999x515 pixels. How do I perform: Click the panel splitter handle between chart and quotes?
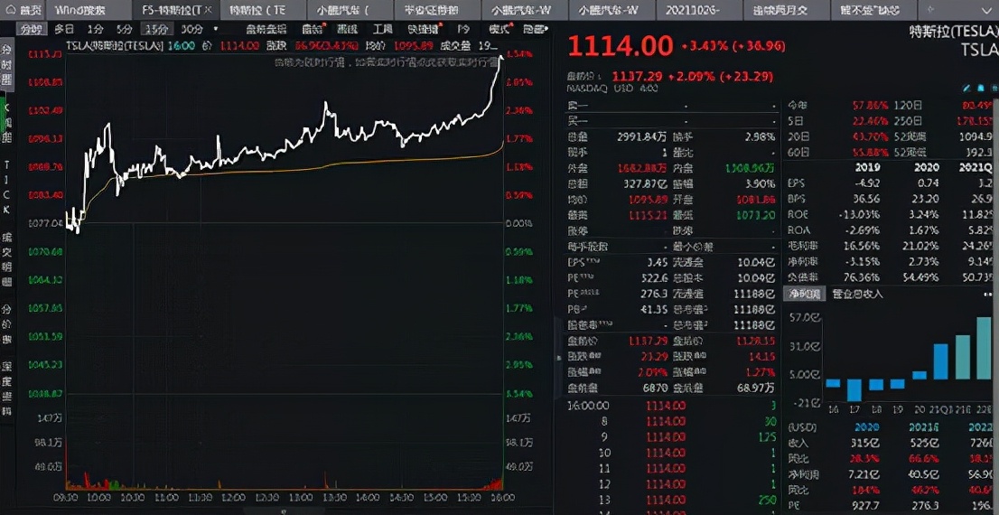coord(559,357)
